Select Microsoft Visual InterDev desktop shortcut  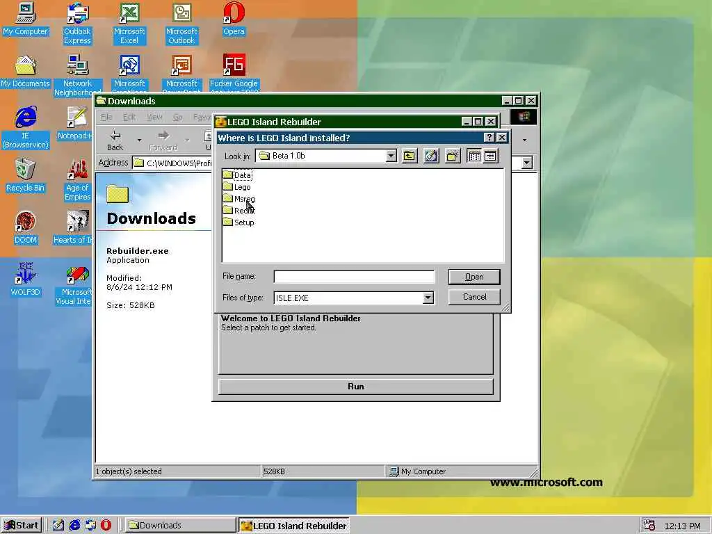click(75, 284)
